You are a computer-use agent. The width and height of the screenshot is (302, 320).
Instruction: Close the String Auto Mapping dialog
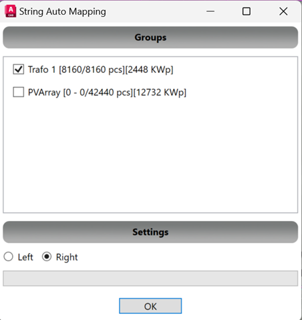coord(283,11)
